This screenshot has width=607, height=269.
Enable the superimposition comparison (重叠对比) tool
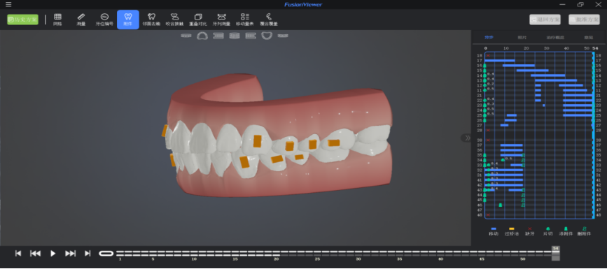198,20
